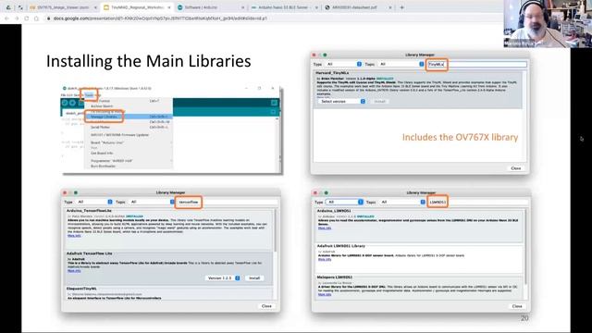Close the TinyMLx Regional Workshop tab
The height and width of the screenshot is (333, 592).
(x=169, y=7)
